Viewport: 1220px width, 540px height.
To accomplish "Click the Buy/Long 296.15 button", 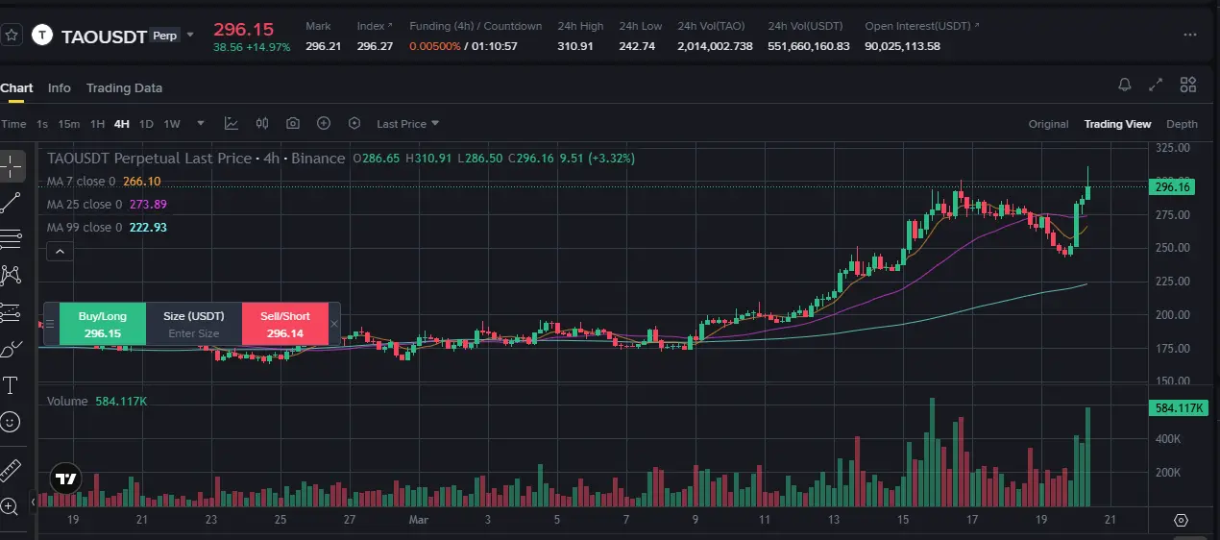I will (x=103, y=324).
